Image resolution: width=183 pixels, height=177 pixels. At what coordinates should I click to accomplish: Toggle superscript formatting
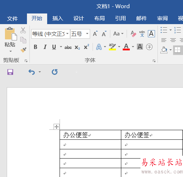(87, 47)
